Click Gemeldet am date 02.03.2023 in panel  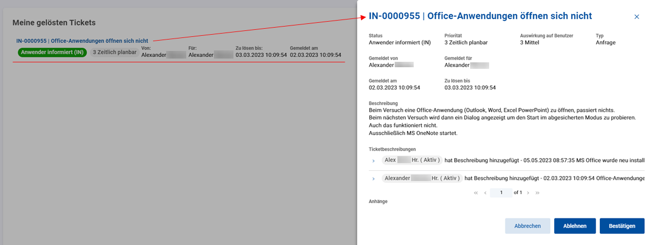(394, 87)
